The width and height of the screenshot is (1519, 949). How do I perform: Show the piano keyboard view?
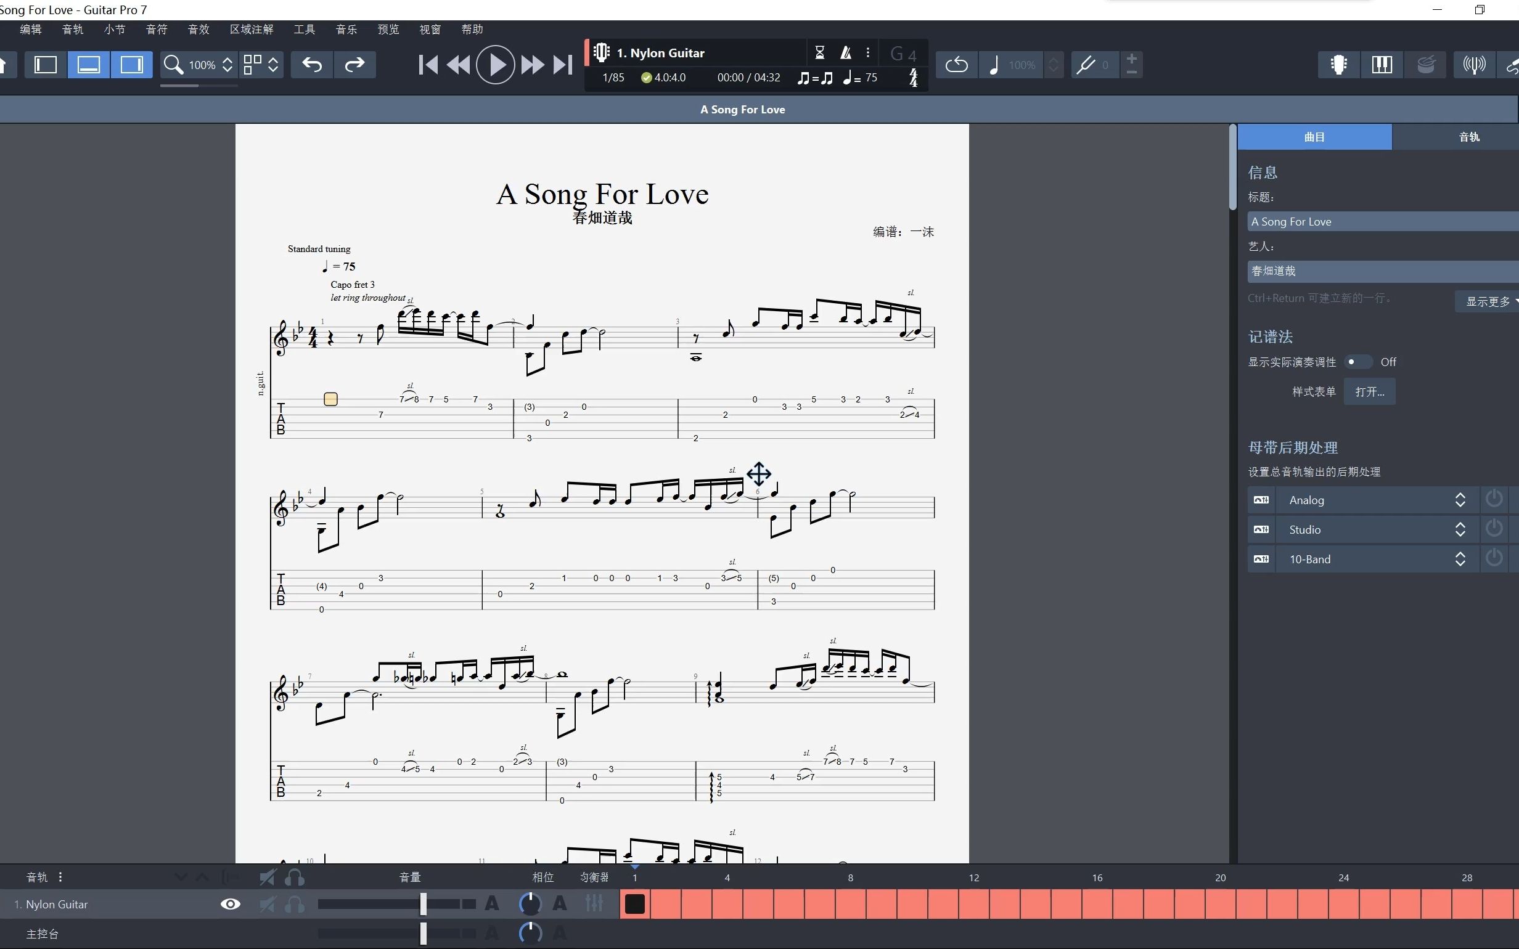click(1382, 65)
